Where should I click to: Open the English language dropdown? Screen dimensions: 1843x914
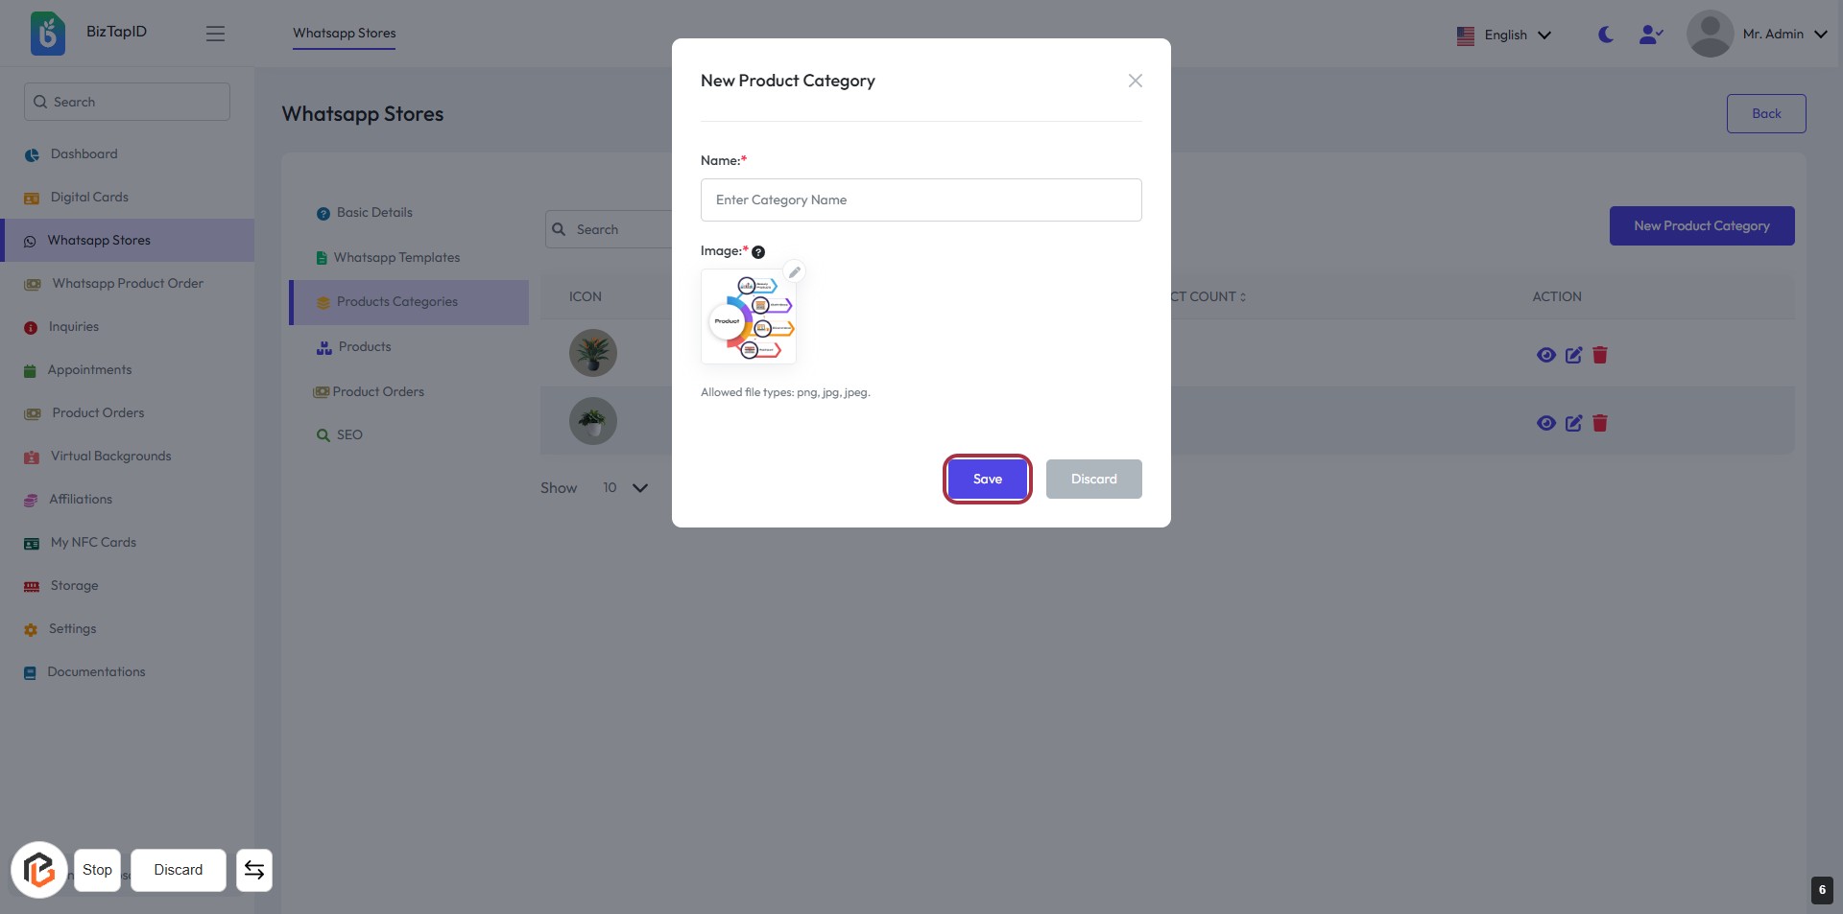pos(1503,35)
